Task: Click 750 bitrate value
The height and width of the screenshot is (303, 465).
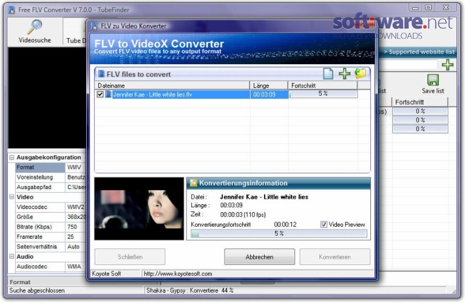Action: tap(76, 227)
